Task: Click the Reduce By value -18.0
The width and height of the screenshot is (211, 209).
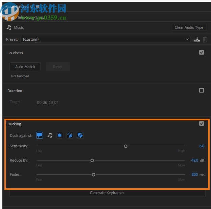Action: [194, 160]
